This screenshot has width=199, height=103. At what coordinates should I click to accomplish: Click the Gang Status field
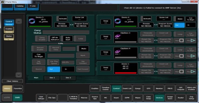[x=66, y=32]
